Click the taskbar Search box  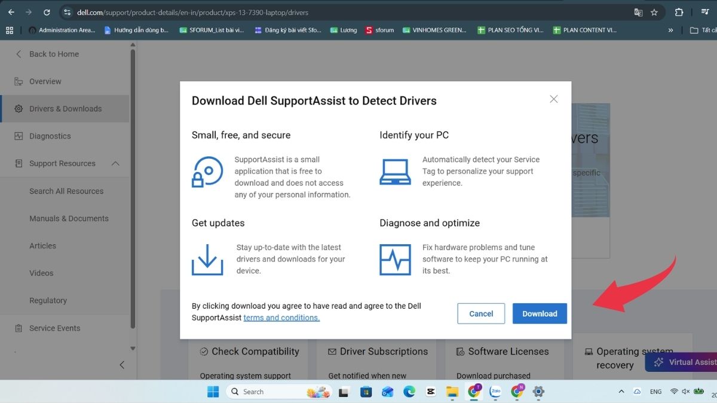pyautogui.click(x=279, y=392)
